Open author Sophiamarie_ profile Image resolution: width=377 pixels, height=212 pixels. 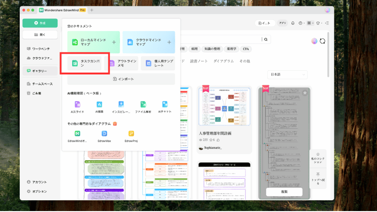click(210, 148)
